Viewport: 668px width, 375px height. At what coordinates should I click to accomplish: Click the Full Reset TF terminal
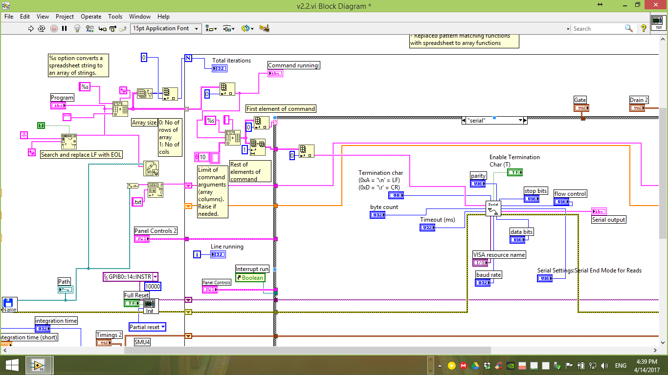(131, 303)
